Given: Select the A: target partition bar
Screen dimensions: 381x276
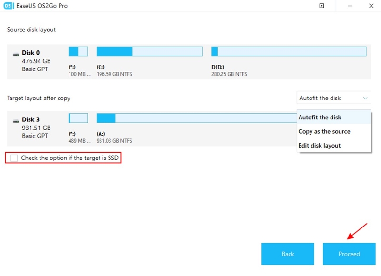Looking at the screenshot, I should click(197, 118).
